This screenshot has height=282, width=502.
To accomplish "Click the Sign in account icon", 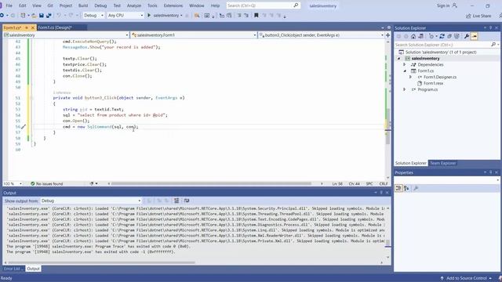I will tap(455, 5).
